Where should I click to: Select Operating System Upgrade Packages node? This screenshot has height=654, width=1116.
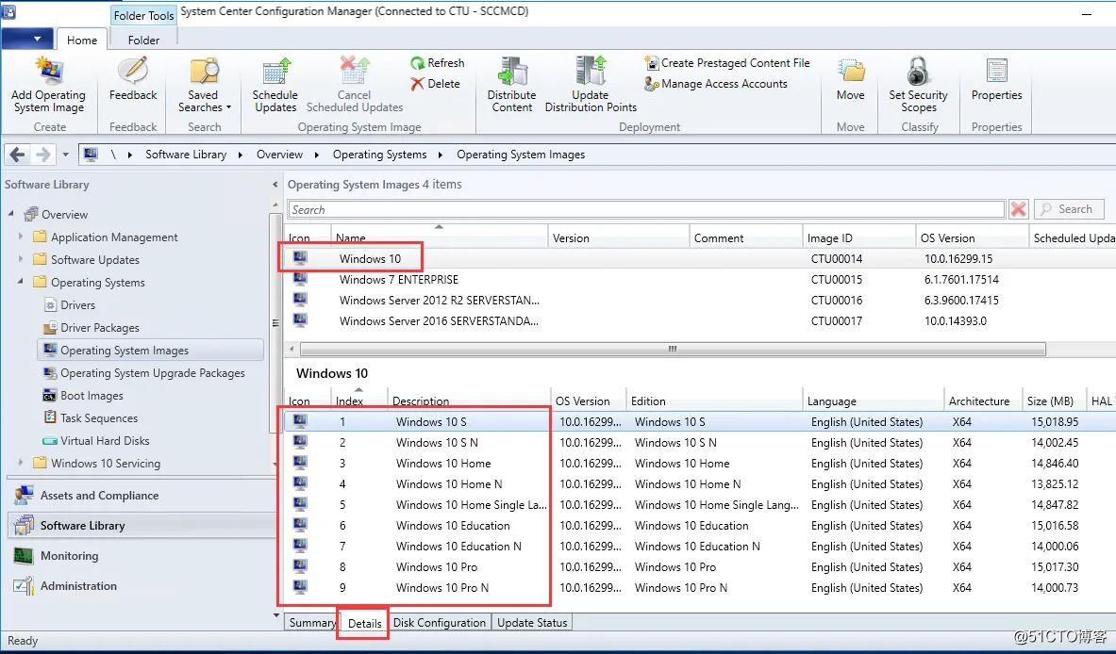pos(152,373)
